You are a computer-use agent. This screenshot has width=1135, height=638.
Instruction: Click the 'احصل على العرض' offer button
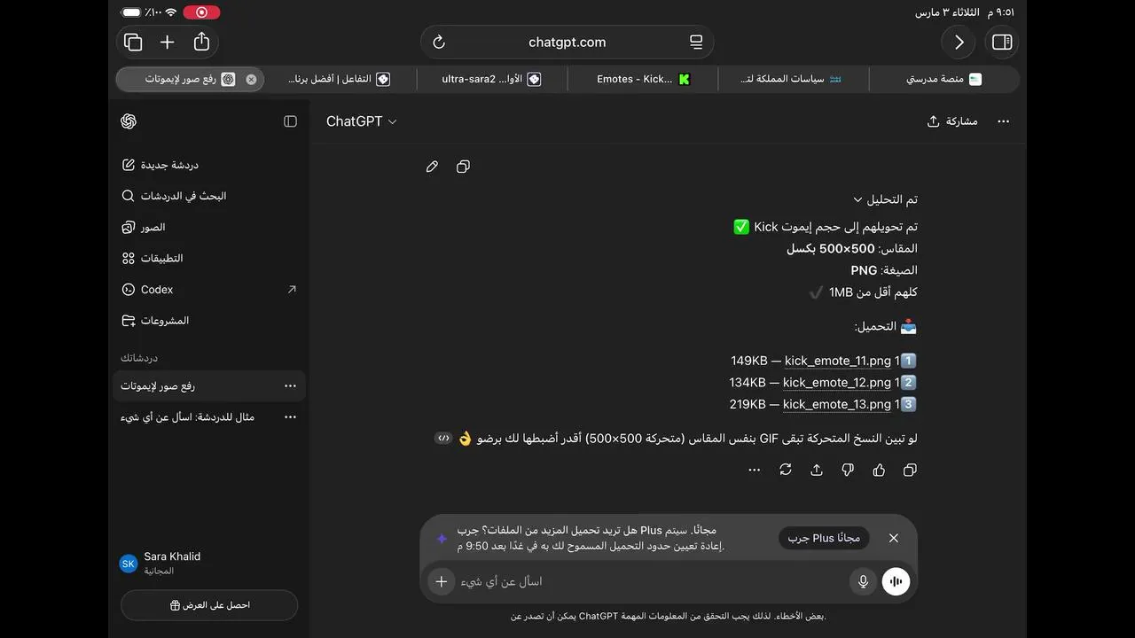209,605
